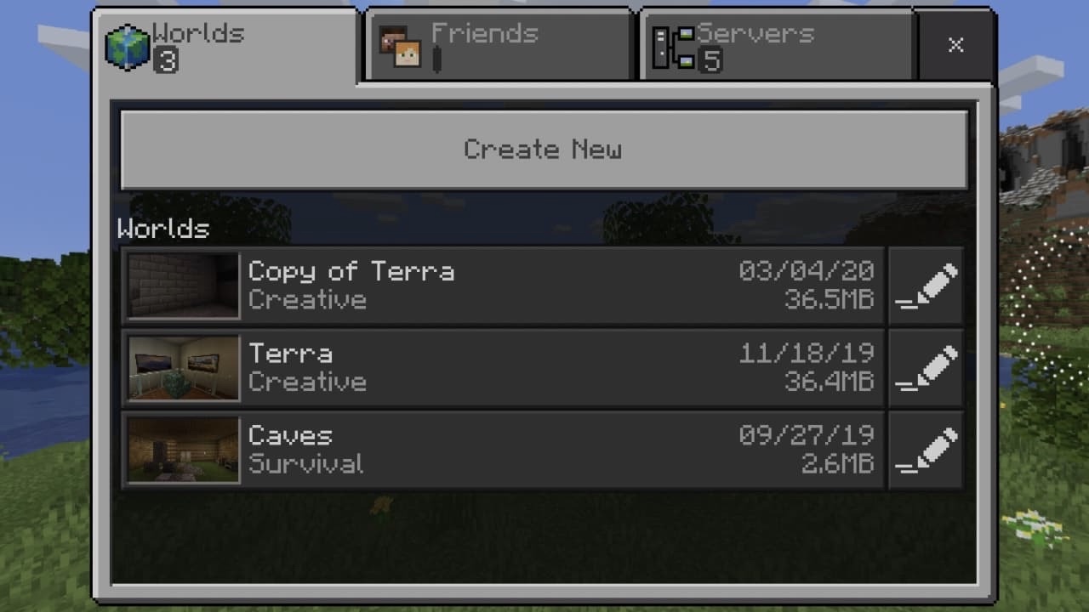Click the 36.5MB size on Copy of Terra
Screen dimensions: 1089x612
[829, 300]
